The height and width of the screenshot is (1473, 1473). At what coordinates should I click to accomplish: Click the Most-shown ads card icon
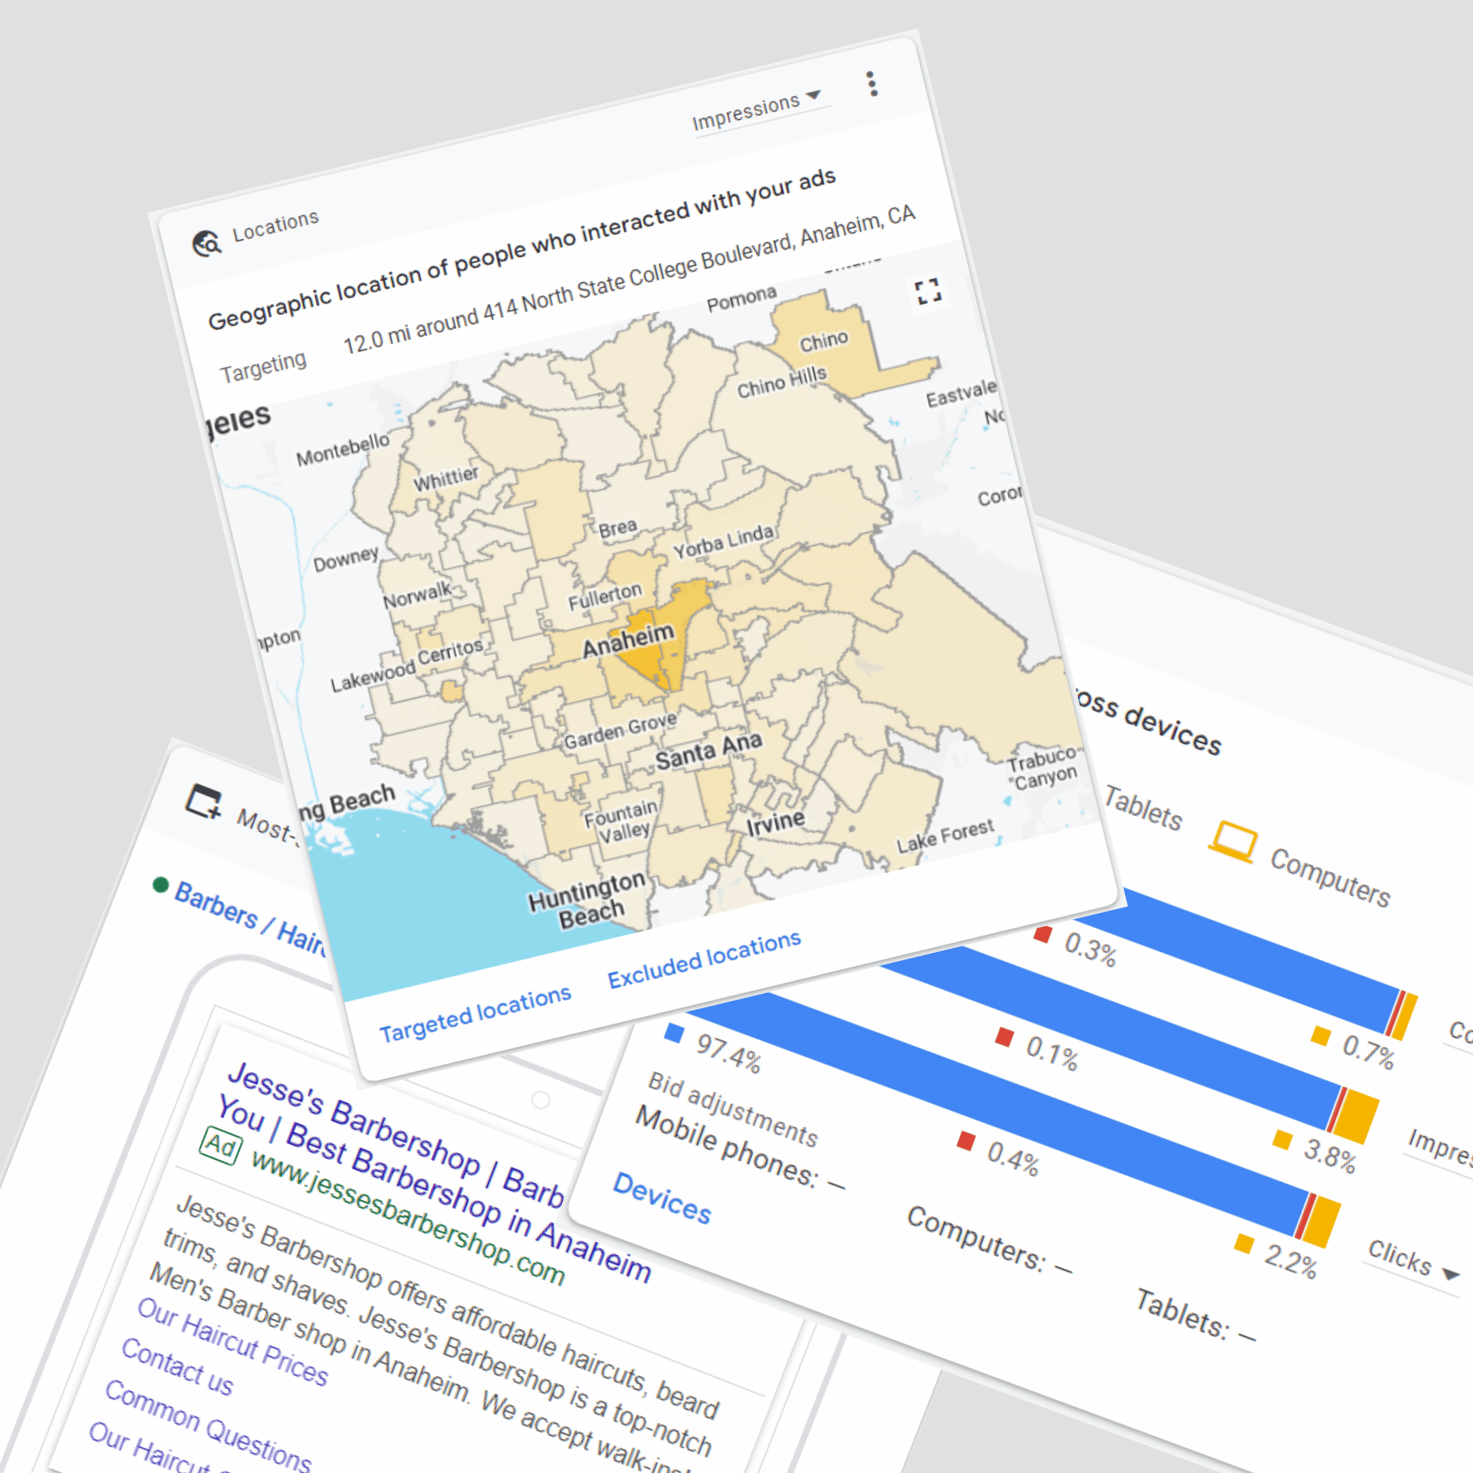coord(204,801)
